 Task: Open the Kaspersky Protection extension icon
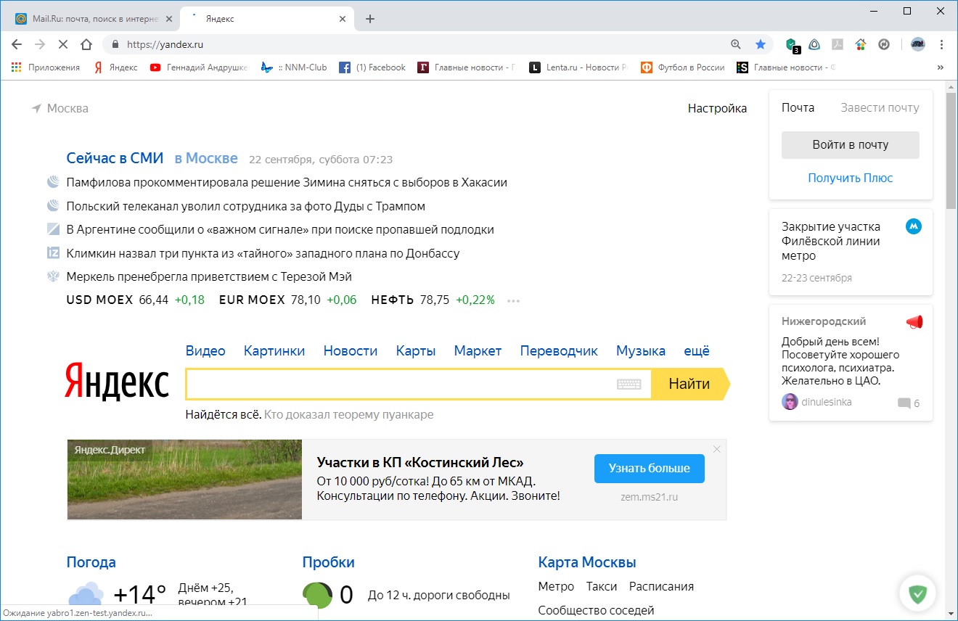pos(790,44)
